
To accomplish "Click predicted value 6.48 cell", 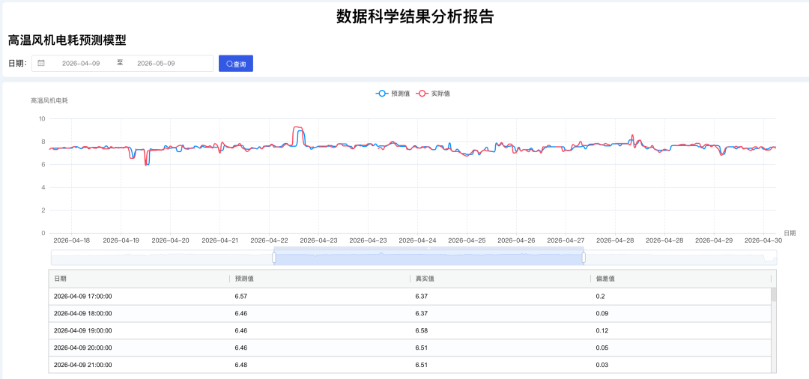I will pyautogui.click(x=241, y=365).
